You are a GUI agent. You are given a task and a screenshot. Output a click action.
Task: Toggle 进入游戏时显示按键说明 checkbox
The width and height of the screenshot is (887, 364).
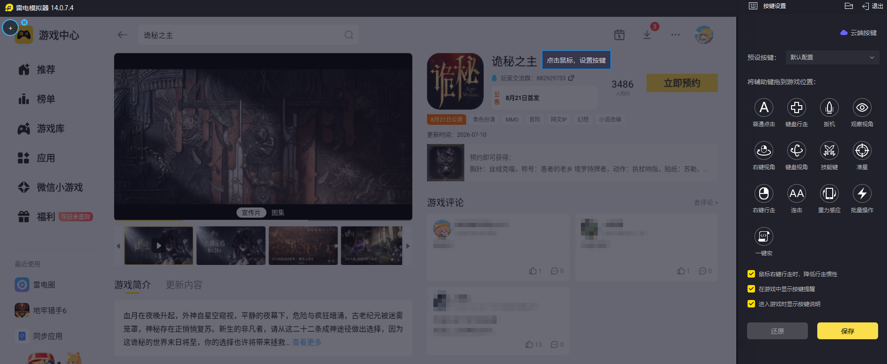point(751,304)
